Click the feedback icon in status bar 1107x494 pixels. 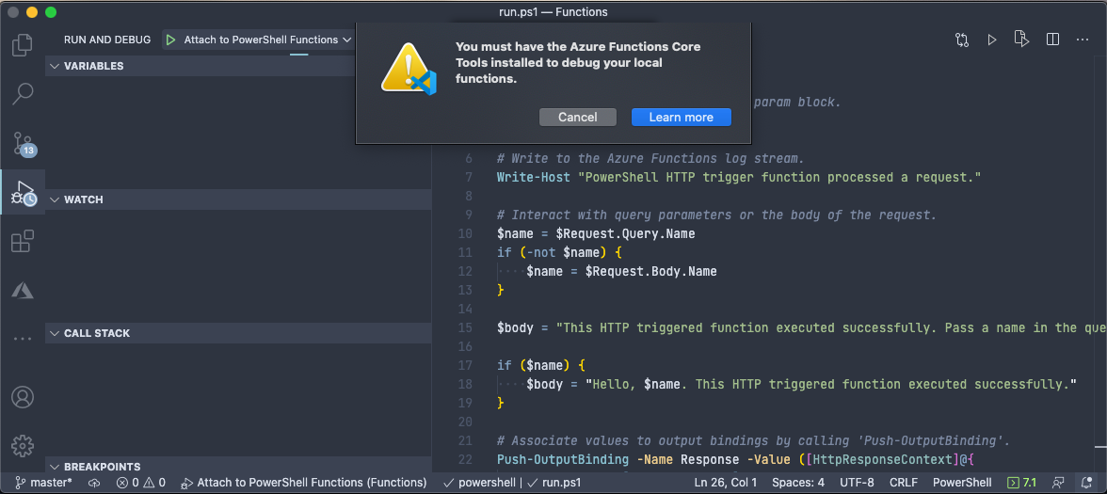coord(1058,483)
